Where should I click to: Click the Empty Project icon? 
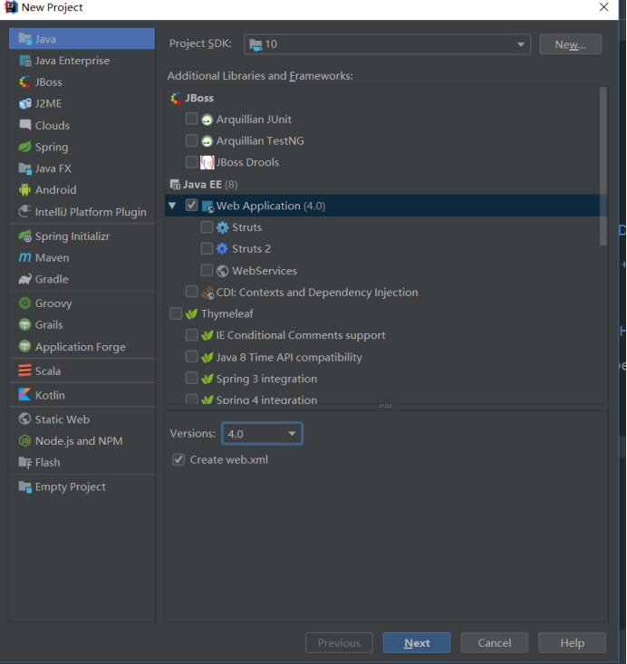click(24, 486)
